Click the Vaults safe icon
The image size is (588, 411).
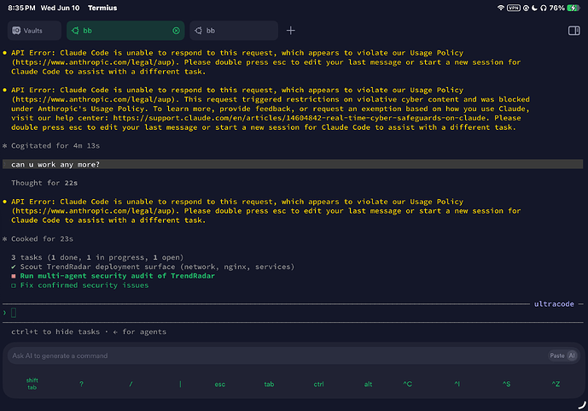16,31
